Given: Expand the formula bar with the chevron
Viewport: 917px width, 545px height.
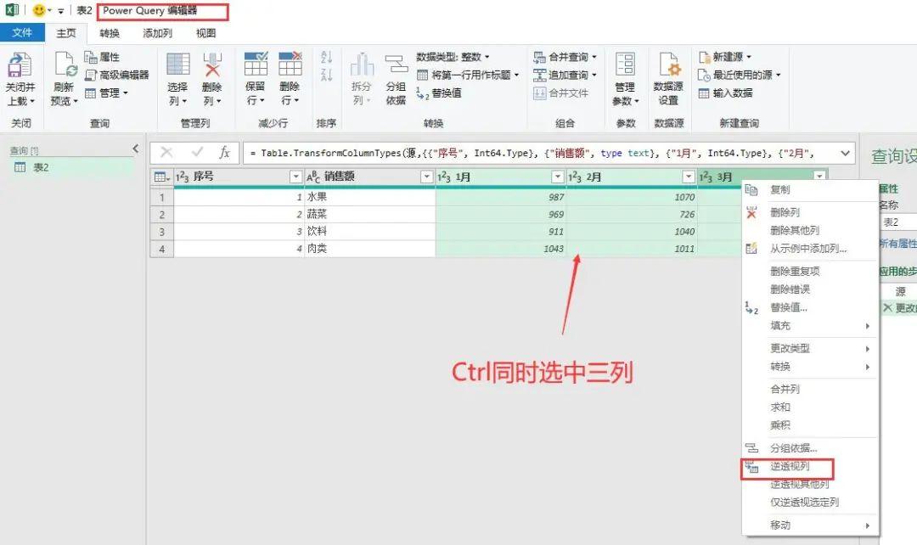Looking at the screenshot, I should (x=845, y=153).
